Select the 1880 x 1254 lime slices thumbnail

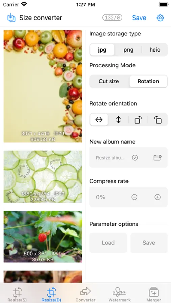43,177
